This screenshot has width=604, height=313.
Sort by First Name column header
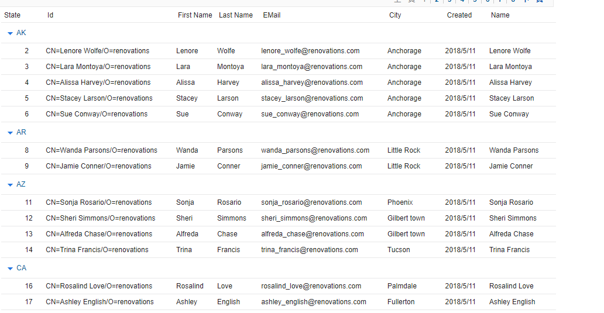tap(195, 15)
